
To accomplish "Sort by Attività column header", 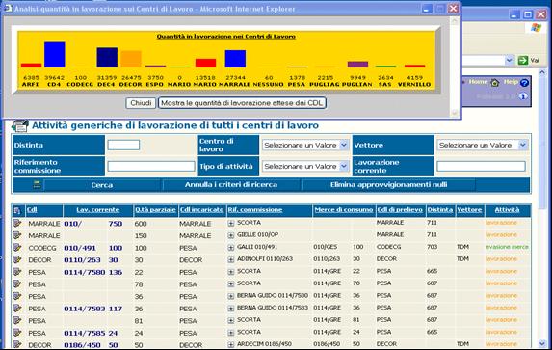I will (507, 210).
